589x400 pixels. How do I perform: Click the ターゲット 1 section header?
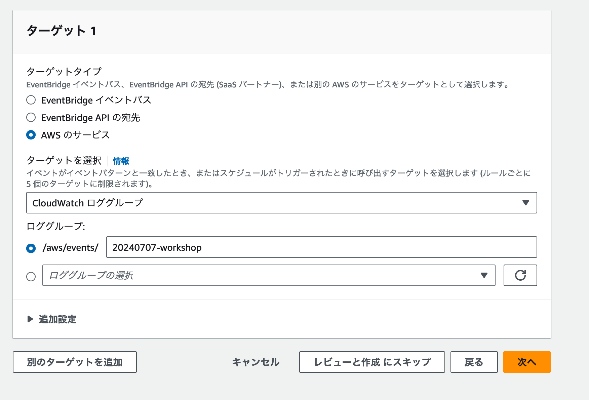coord(62,31)
